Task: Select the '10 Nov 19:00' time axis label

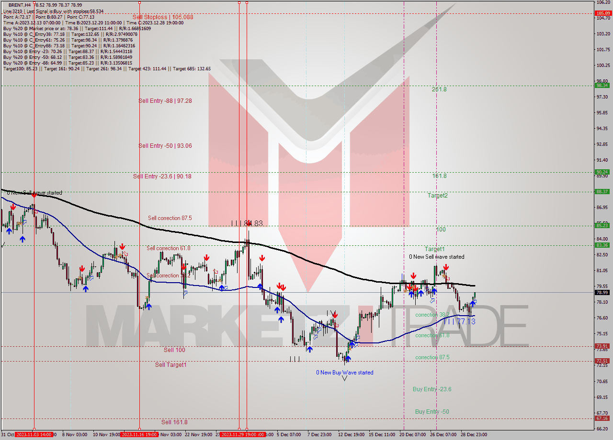Action: pyautogui.click(x=107, y=435)
